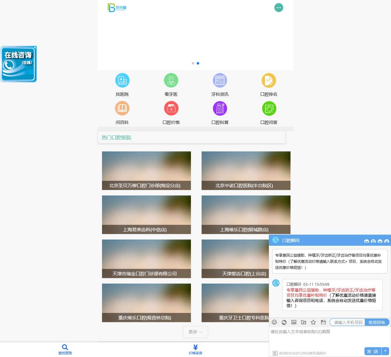
Task: Click the 价格咨询 yen icon in bottom bar
Action: click(x=195, y=347)
